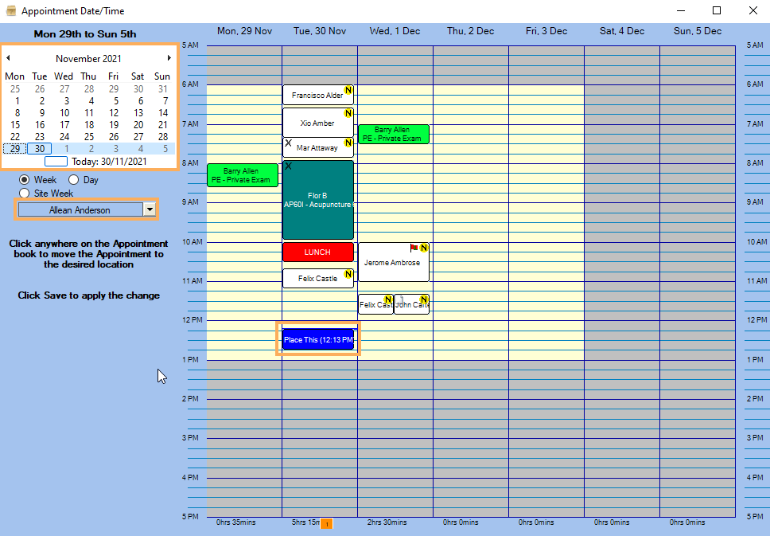Click the Mon 29th to Sun 5th heading
The height and width of the screenshot is (536, 770).
(x=85, y=34)
